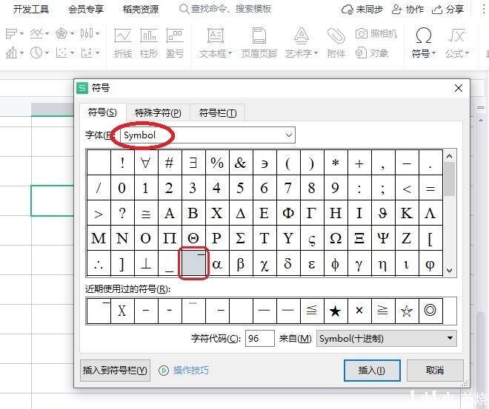Switch to the 特殊字符(P) tab
The image size is (489, 409).
click(x=158, y=112)
